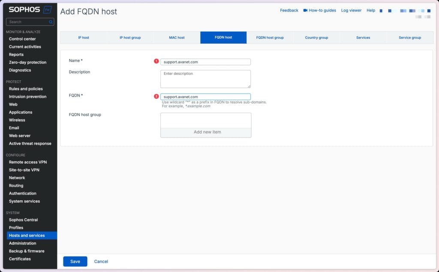Switch to the FQDN host group tab

(270, 37)
